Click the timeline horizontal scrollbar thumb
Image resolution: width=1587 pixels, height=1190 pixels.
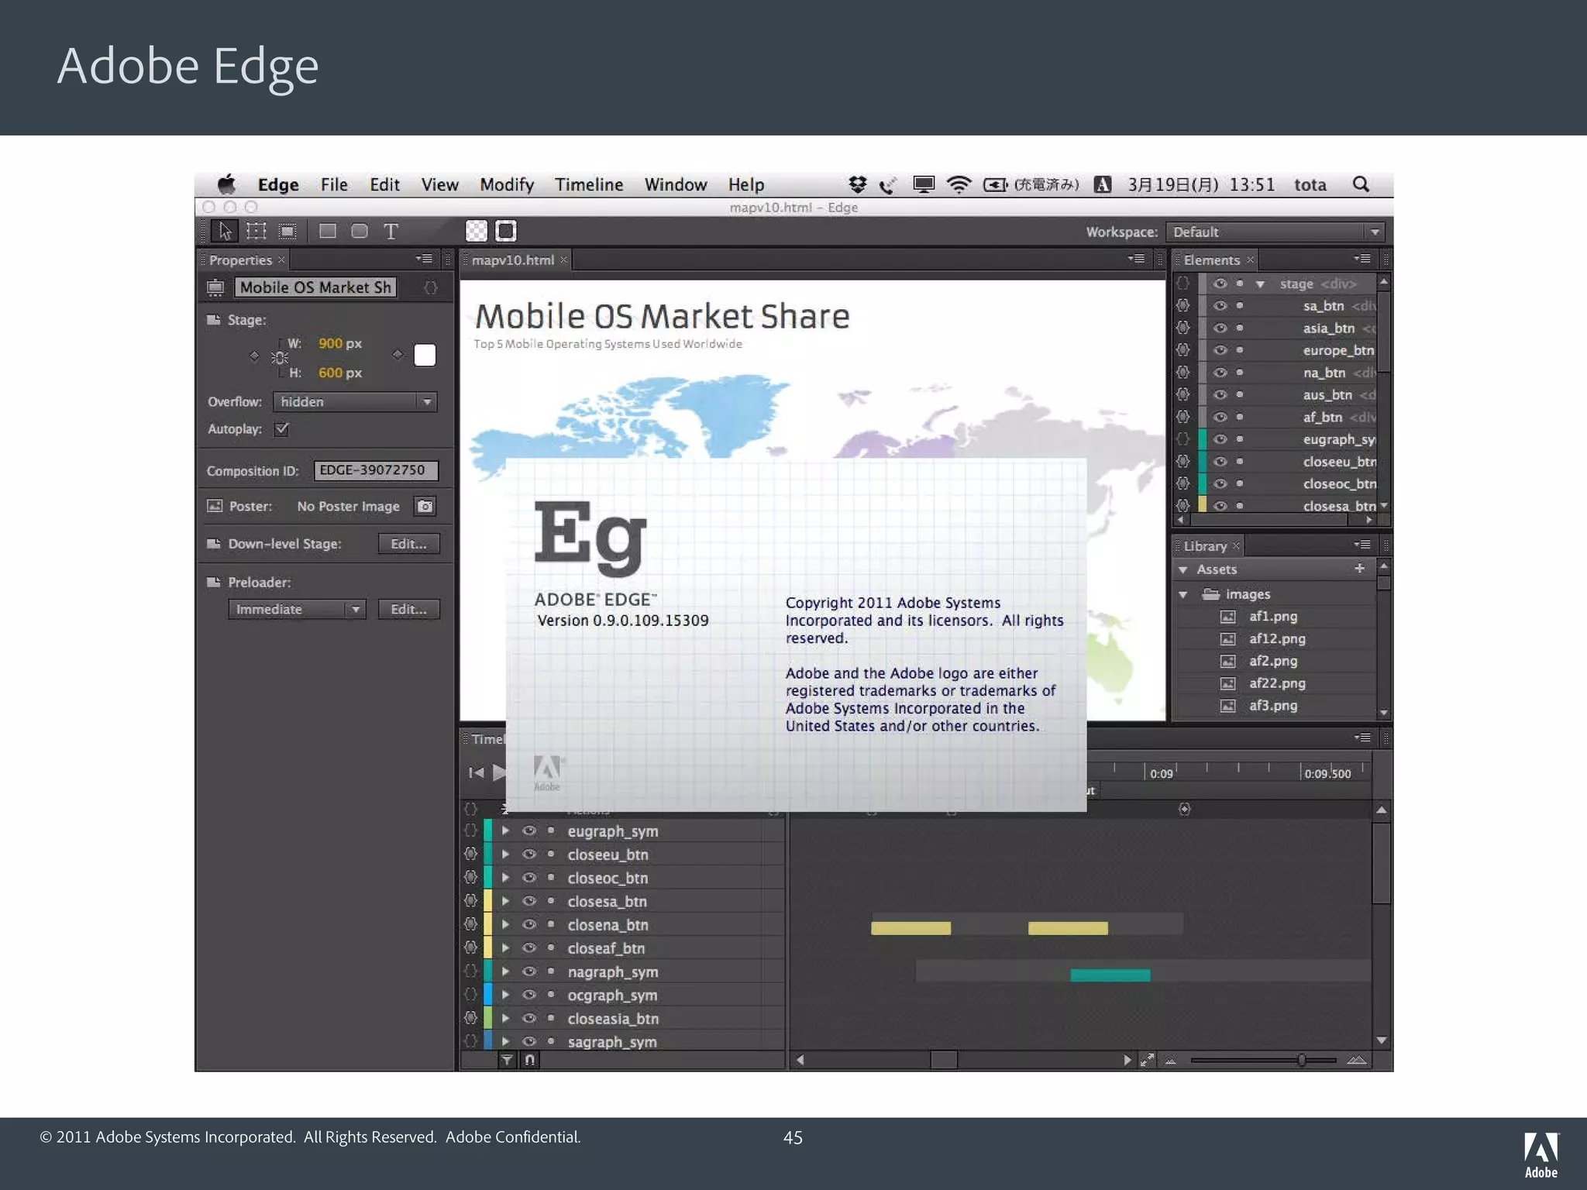coord(943,1060)
